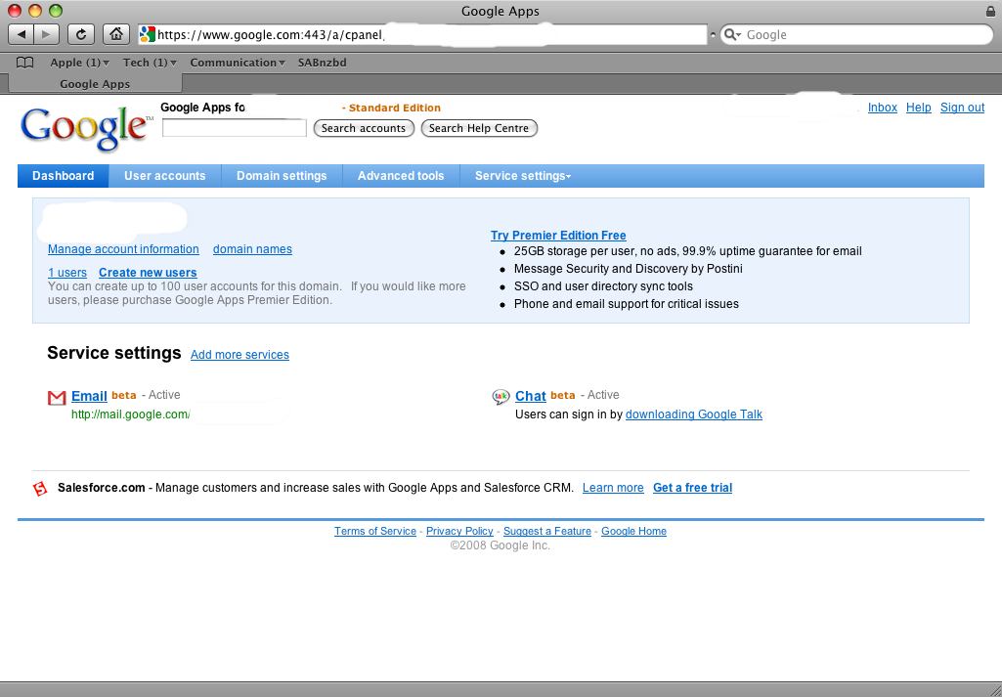Open the 1 users link
Viewport: 1002px width, 697px height.
point(67,272)
